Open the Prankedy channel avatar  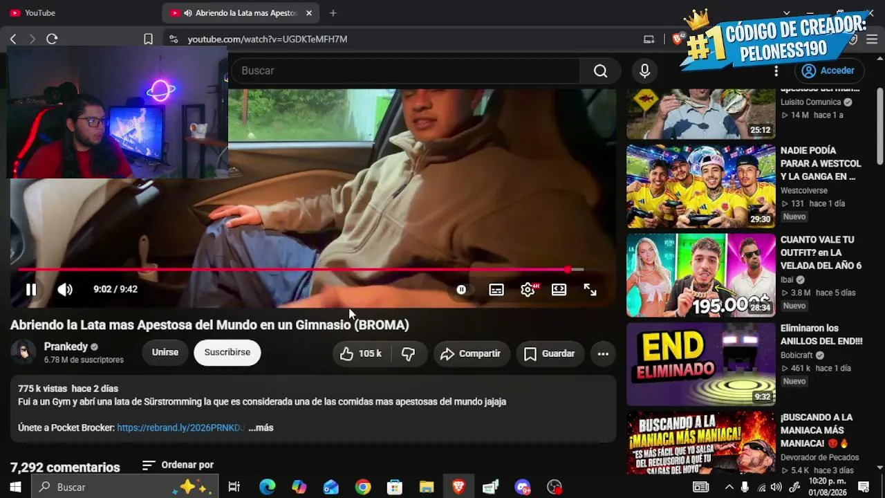pos(23,352)
